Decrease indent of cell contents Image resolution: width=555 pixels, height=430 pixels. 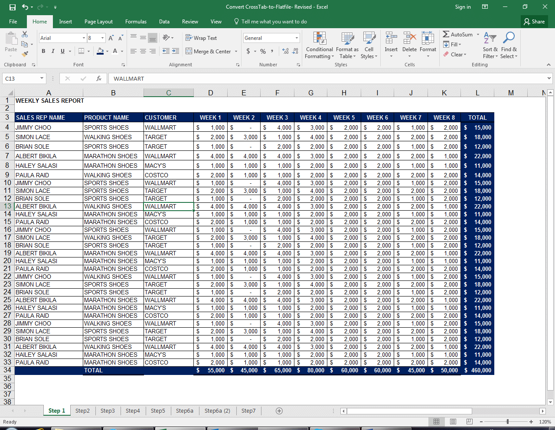166,51
